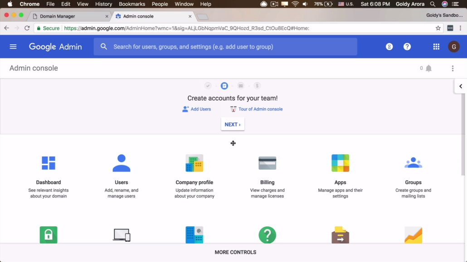Screen dimensions: 467x262
Task: Click the completed checkmark setup step
Action: 208,86
